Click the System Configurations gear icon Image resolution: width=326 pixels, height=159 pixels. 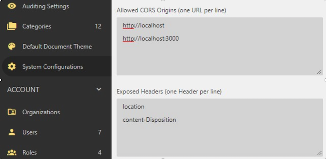coord(12,67)
